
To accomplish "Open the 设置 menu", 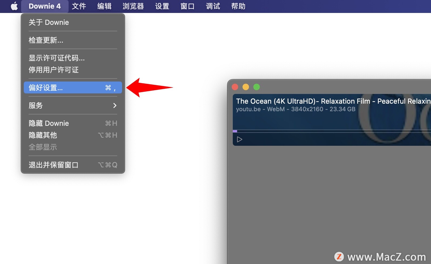I will pyautogui.click(x=162, y=6).
